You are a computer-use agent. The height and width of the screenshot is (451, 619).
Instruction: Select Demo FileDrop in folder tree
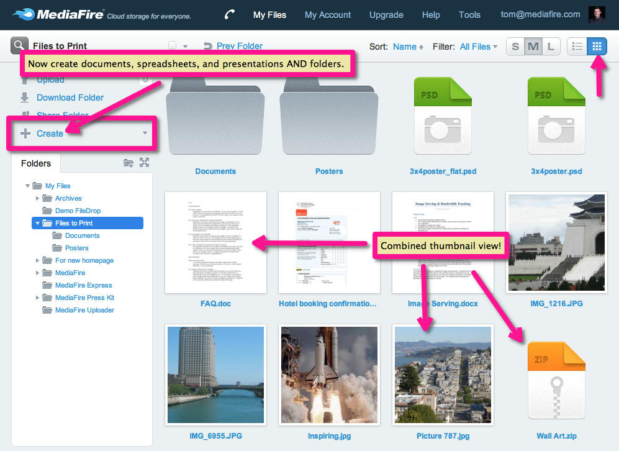[78, 211]
